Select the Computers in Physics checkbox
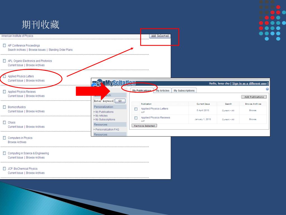 click(x=4, y=138)
